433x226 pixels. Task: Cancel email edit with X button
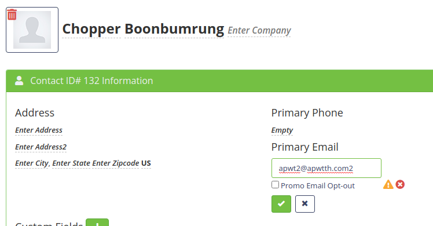pos(305,204)
